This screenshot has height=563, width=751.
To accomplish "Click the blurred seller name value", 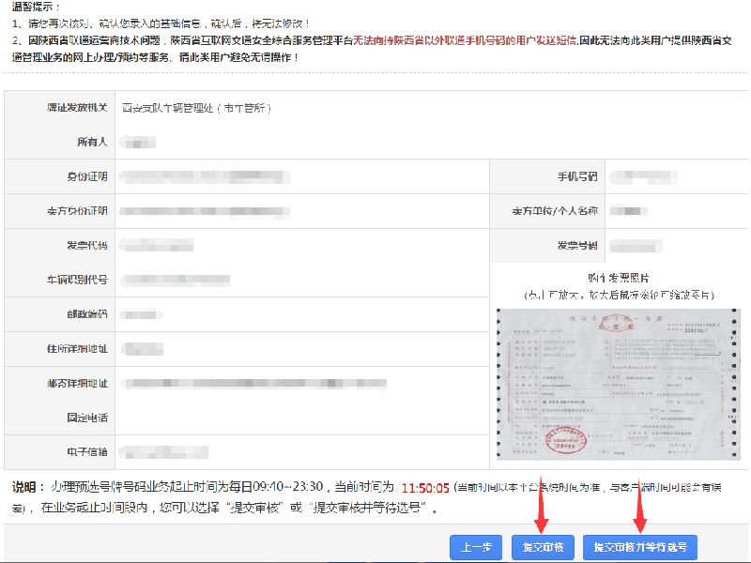I will (628, 211).
